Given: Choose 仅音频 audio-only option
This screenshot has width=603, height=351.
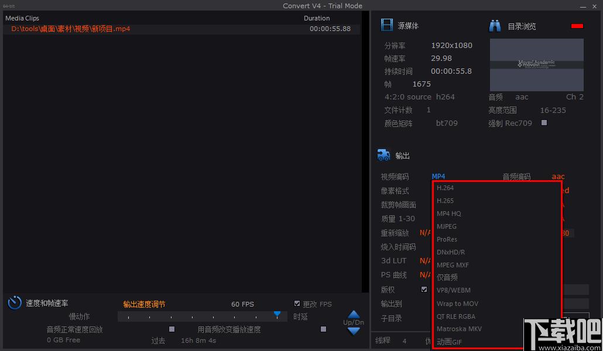Looking at the screenshot, I should [x=447, y=277].
